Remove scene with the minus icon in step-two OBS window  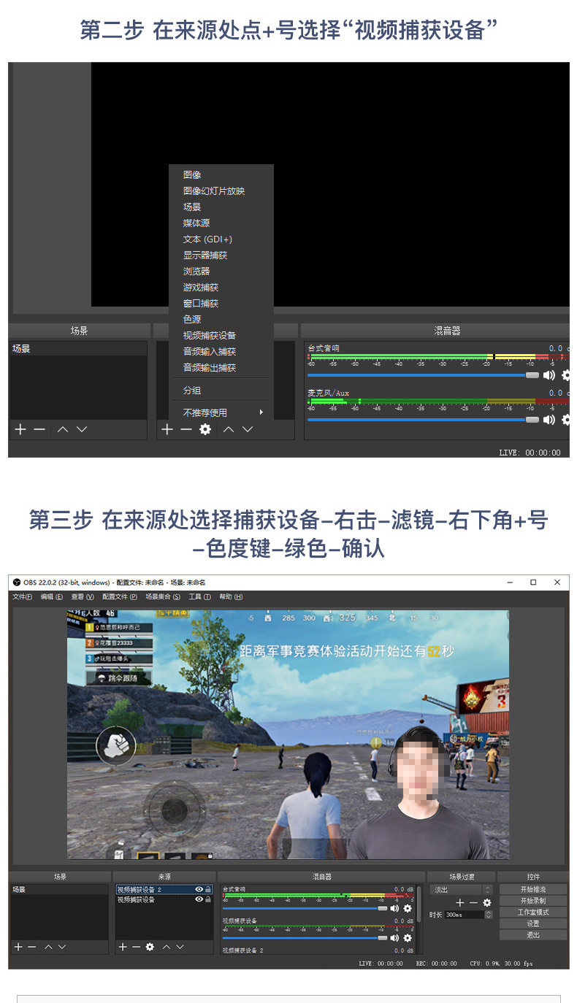click(x=39, y=429)
